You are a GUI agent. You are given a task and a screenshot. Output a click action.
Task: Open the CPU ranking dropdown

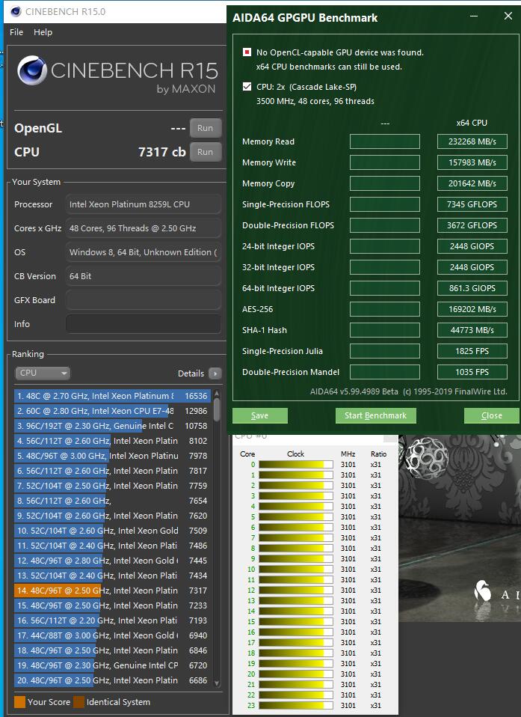click(43, 373)
